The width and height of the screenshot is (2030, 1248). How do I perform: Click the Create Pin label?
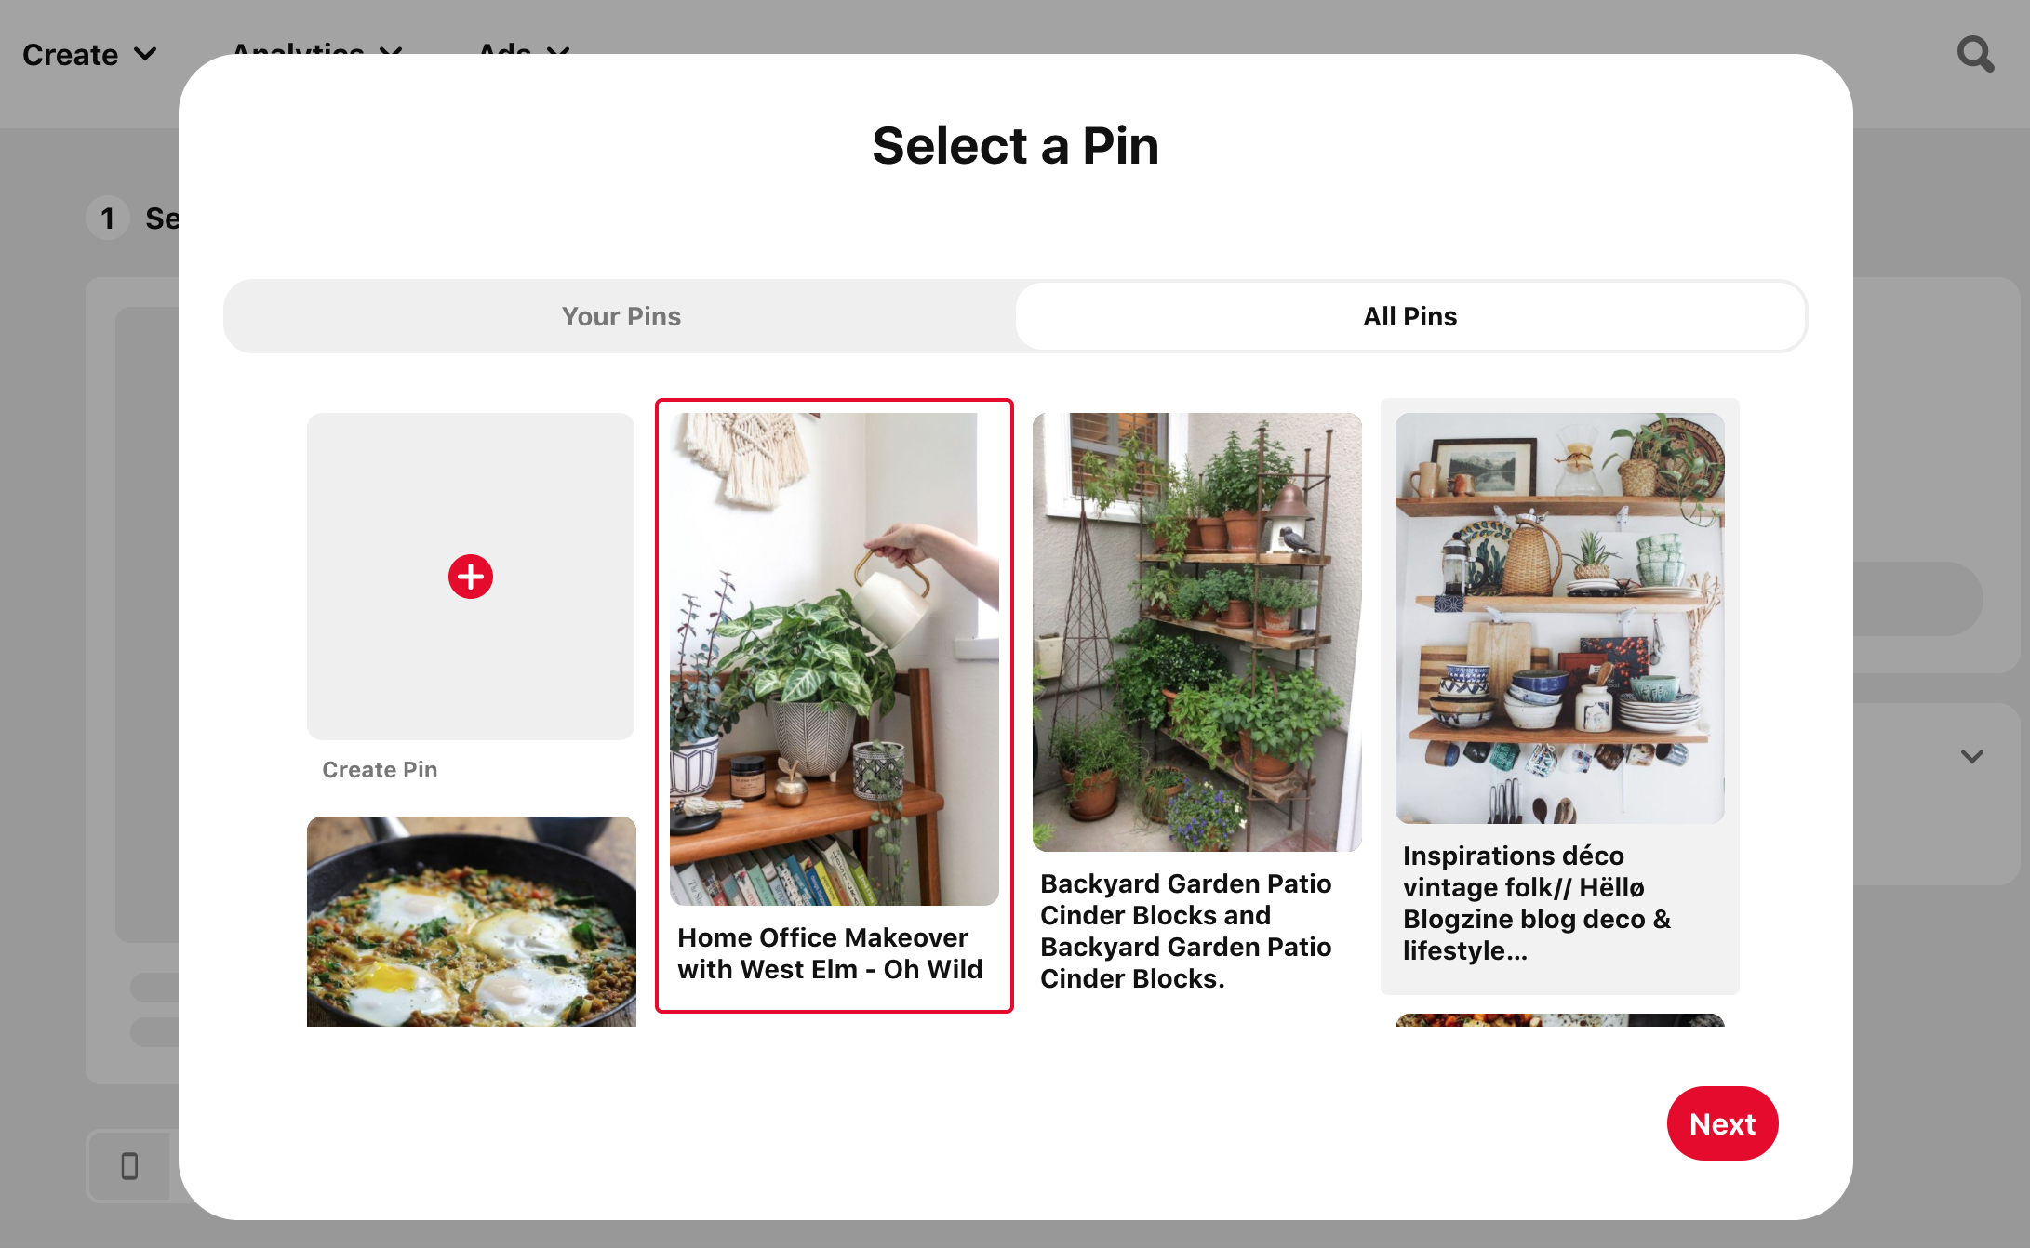(380, 770)
